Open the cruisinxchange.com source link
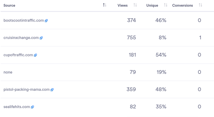 21,38
